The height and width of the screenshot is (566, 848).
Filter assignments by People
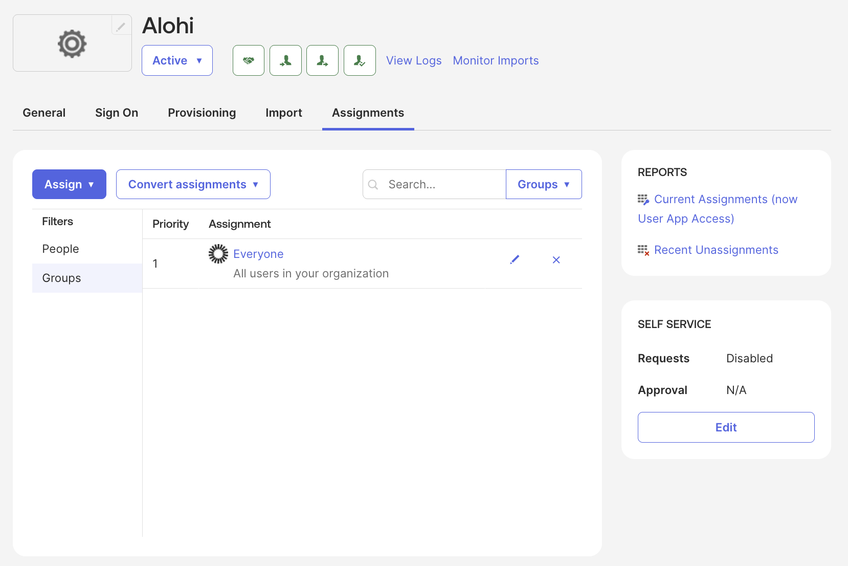(x=87, y=249)
